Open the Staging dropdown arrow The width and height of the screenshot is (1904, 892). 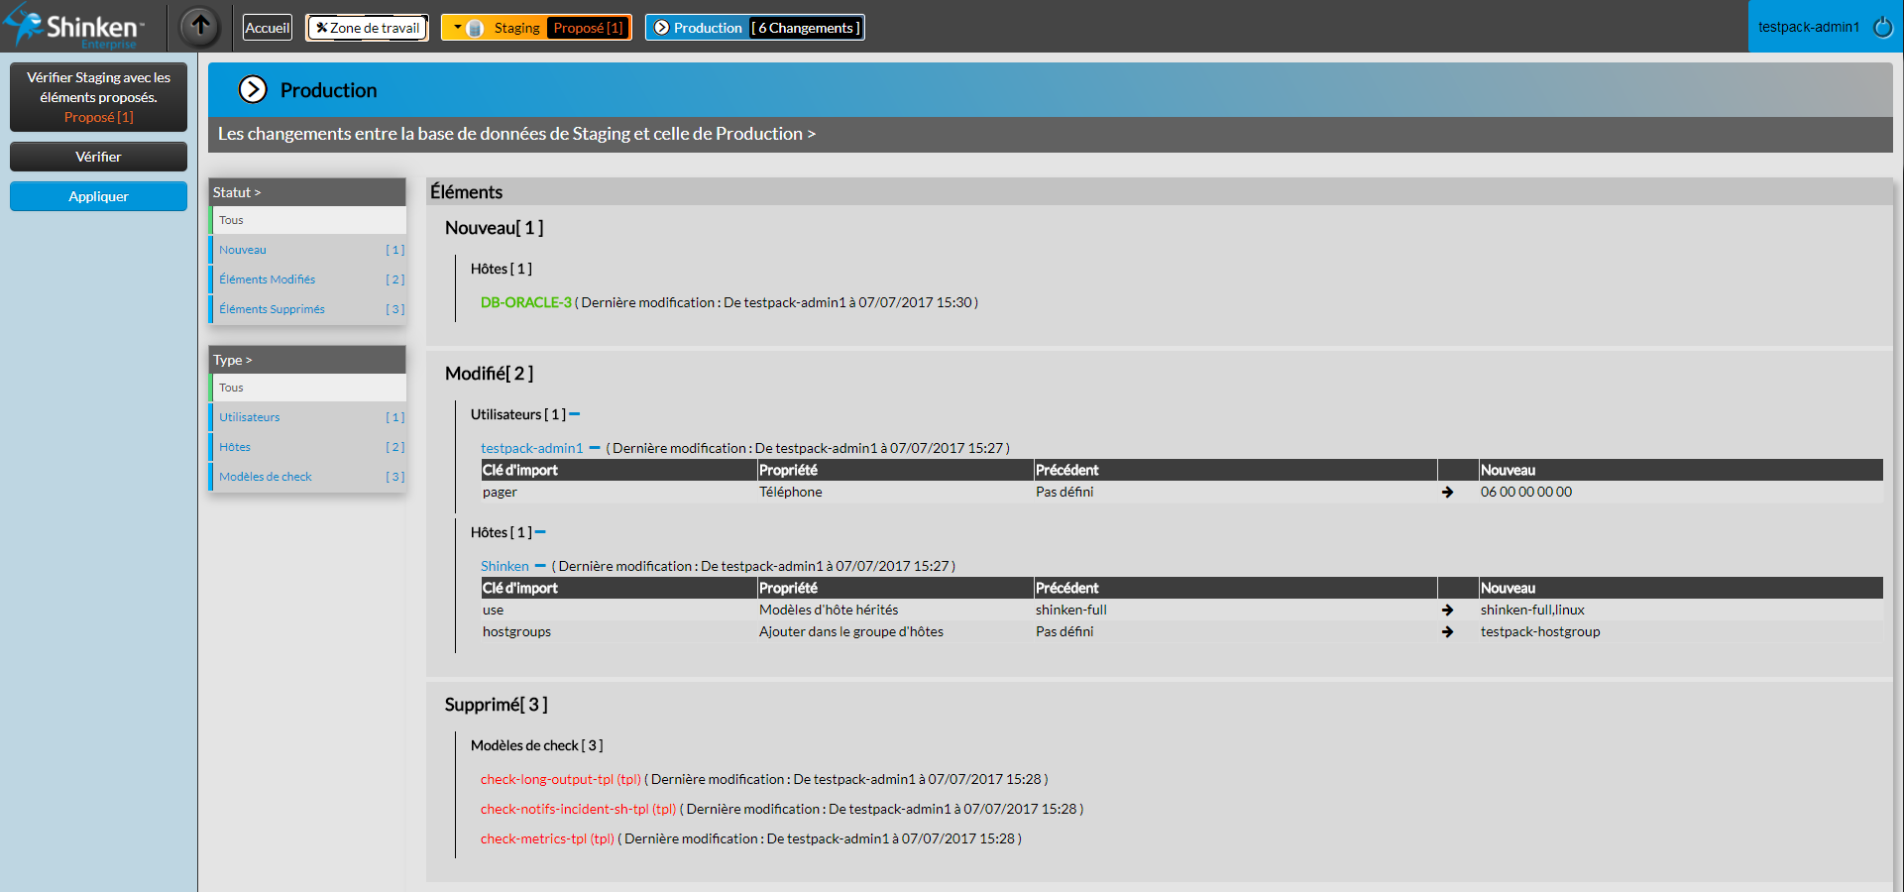point(457,28)
